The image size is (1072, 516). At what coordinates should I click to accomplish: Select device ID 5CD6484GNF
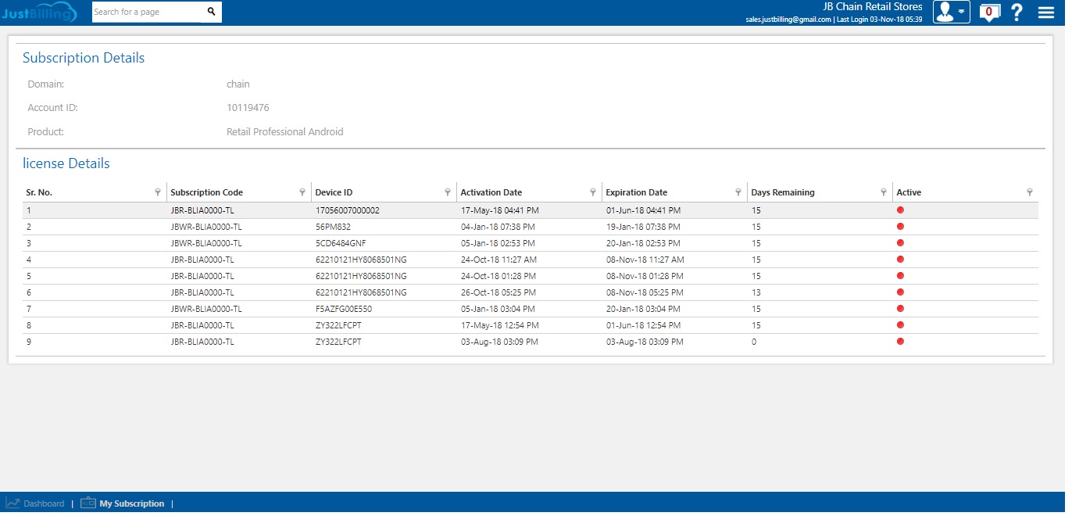(x=341, y=243)
